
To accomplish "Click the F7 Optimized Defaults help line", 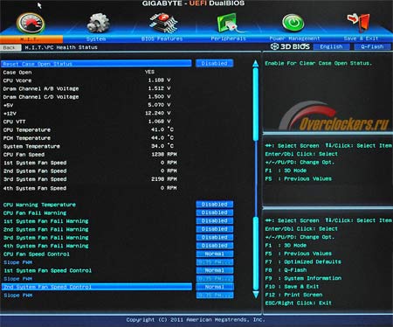I will pos(303,261).
